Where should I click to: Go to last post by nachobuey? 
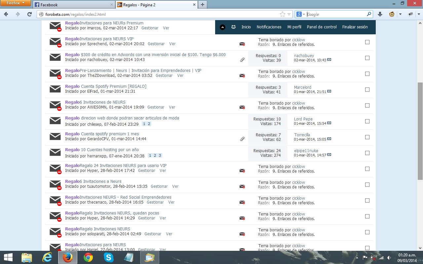pos(329,60)
